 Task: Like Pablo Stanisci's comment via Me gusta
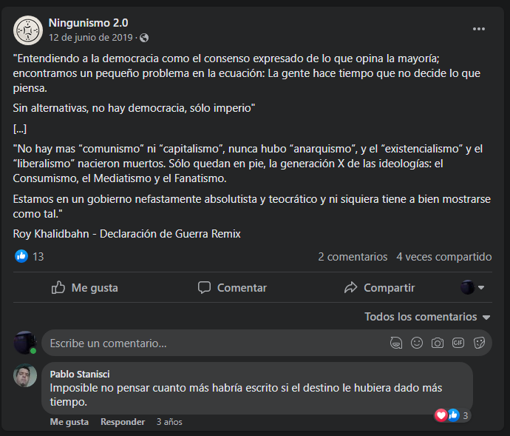coord(69,422)
